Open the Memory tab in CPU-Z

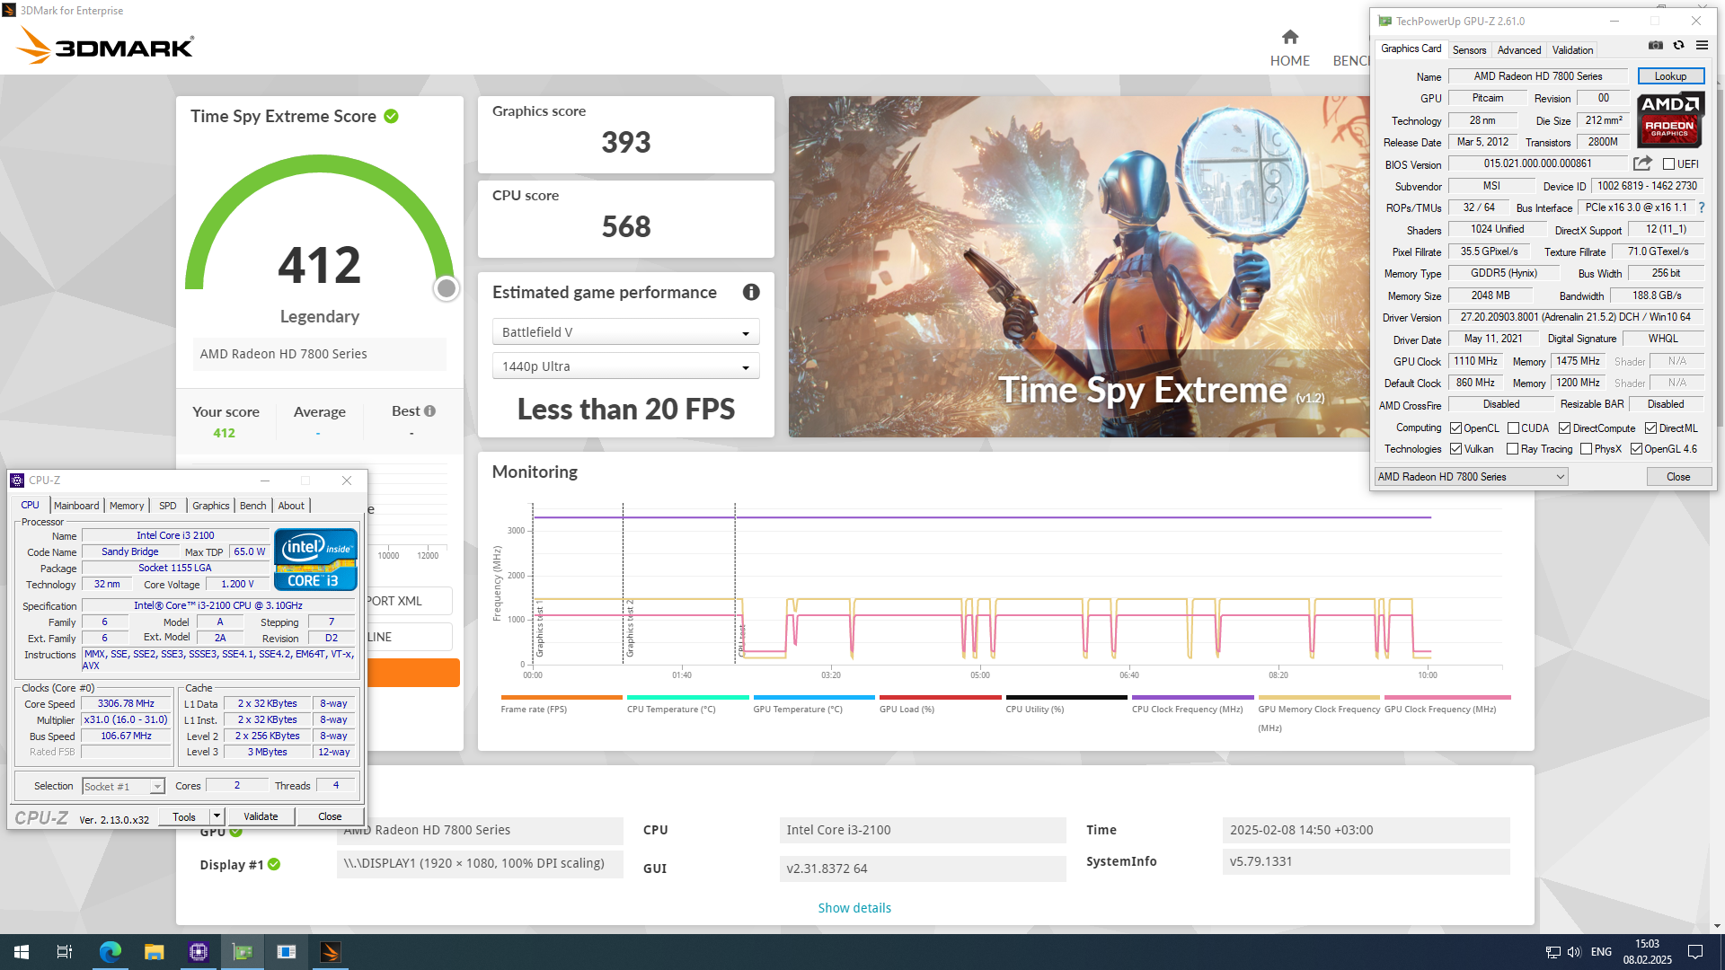point(127,506)
